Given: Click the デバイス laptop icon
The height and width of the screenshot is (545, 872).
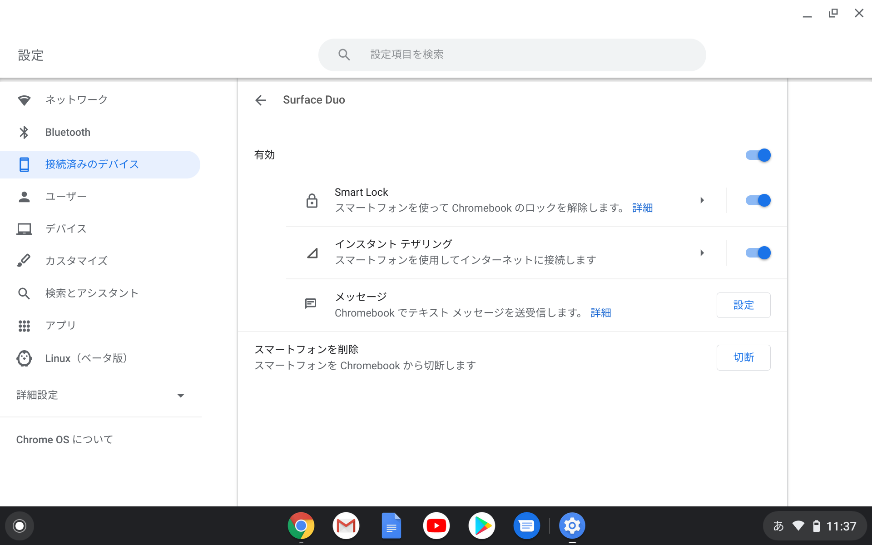Looking at the screenshot, I should click(x=24, y=228).
